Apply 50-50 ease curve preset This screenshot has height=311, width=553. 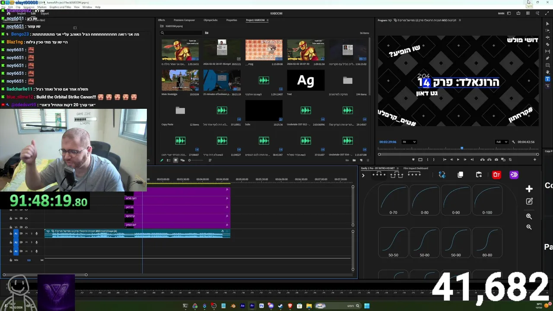(x=393, y=242)
